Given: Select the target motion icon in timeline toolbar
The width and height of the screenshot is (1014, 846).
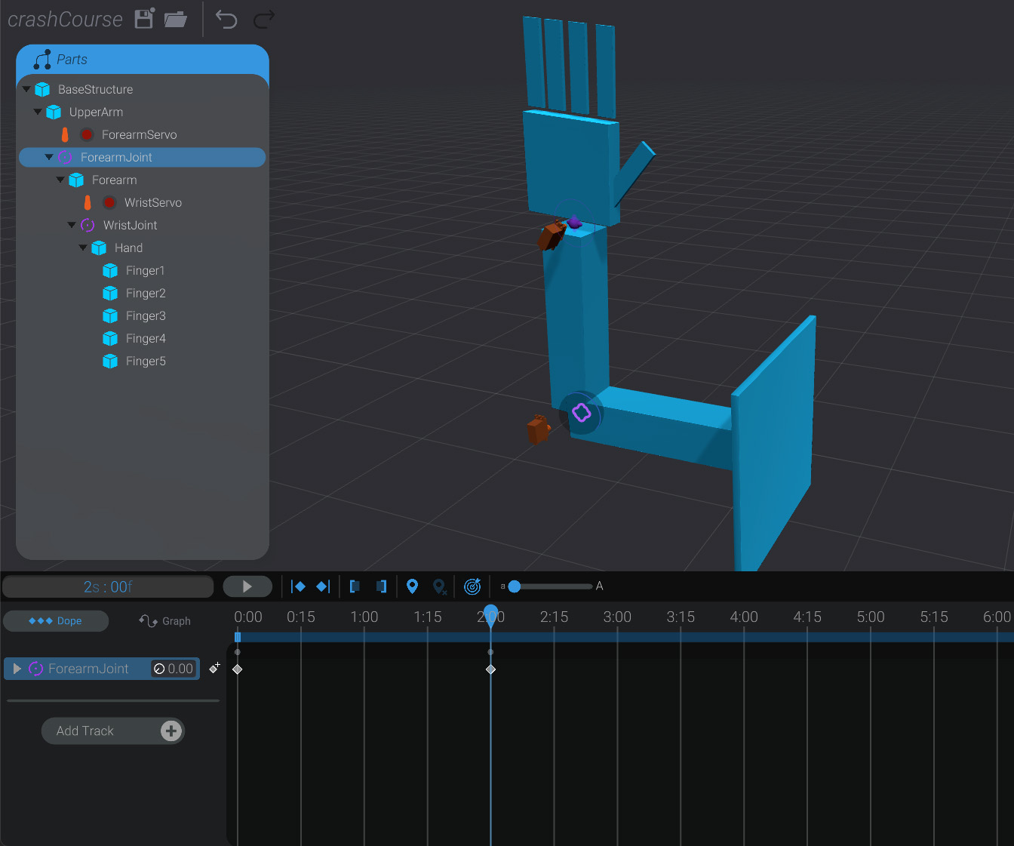Looking at the screenshot, I should click(x=473, y=586).
